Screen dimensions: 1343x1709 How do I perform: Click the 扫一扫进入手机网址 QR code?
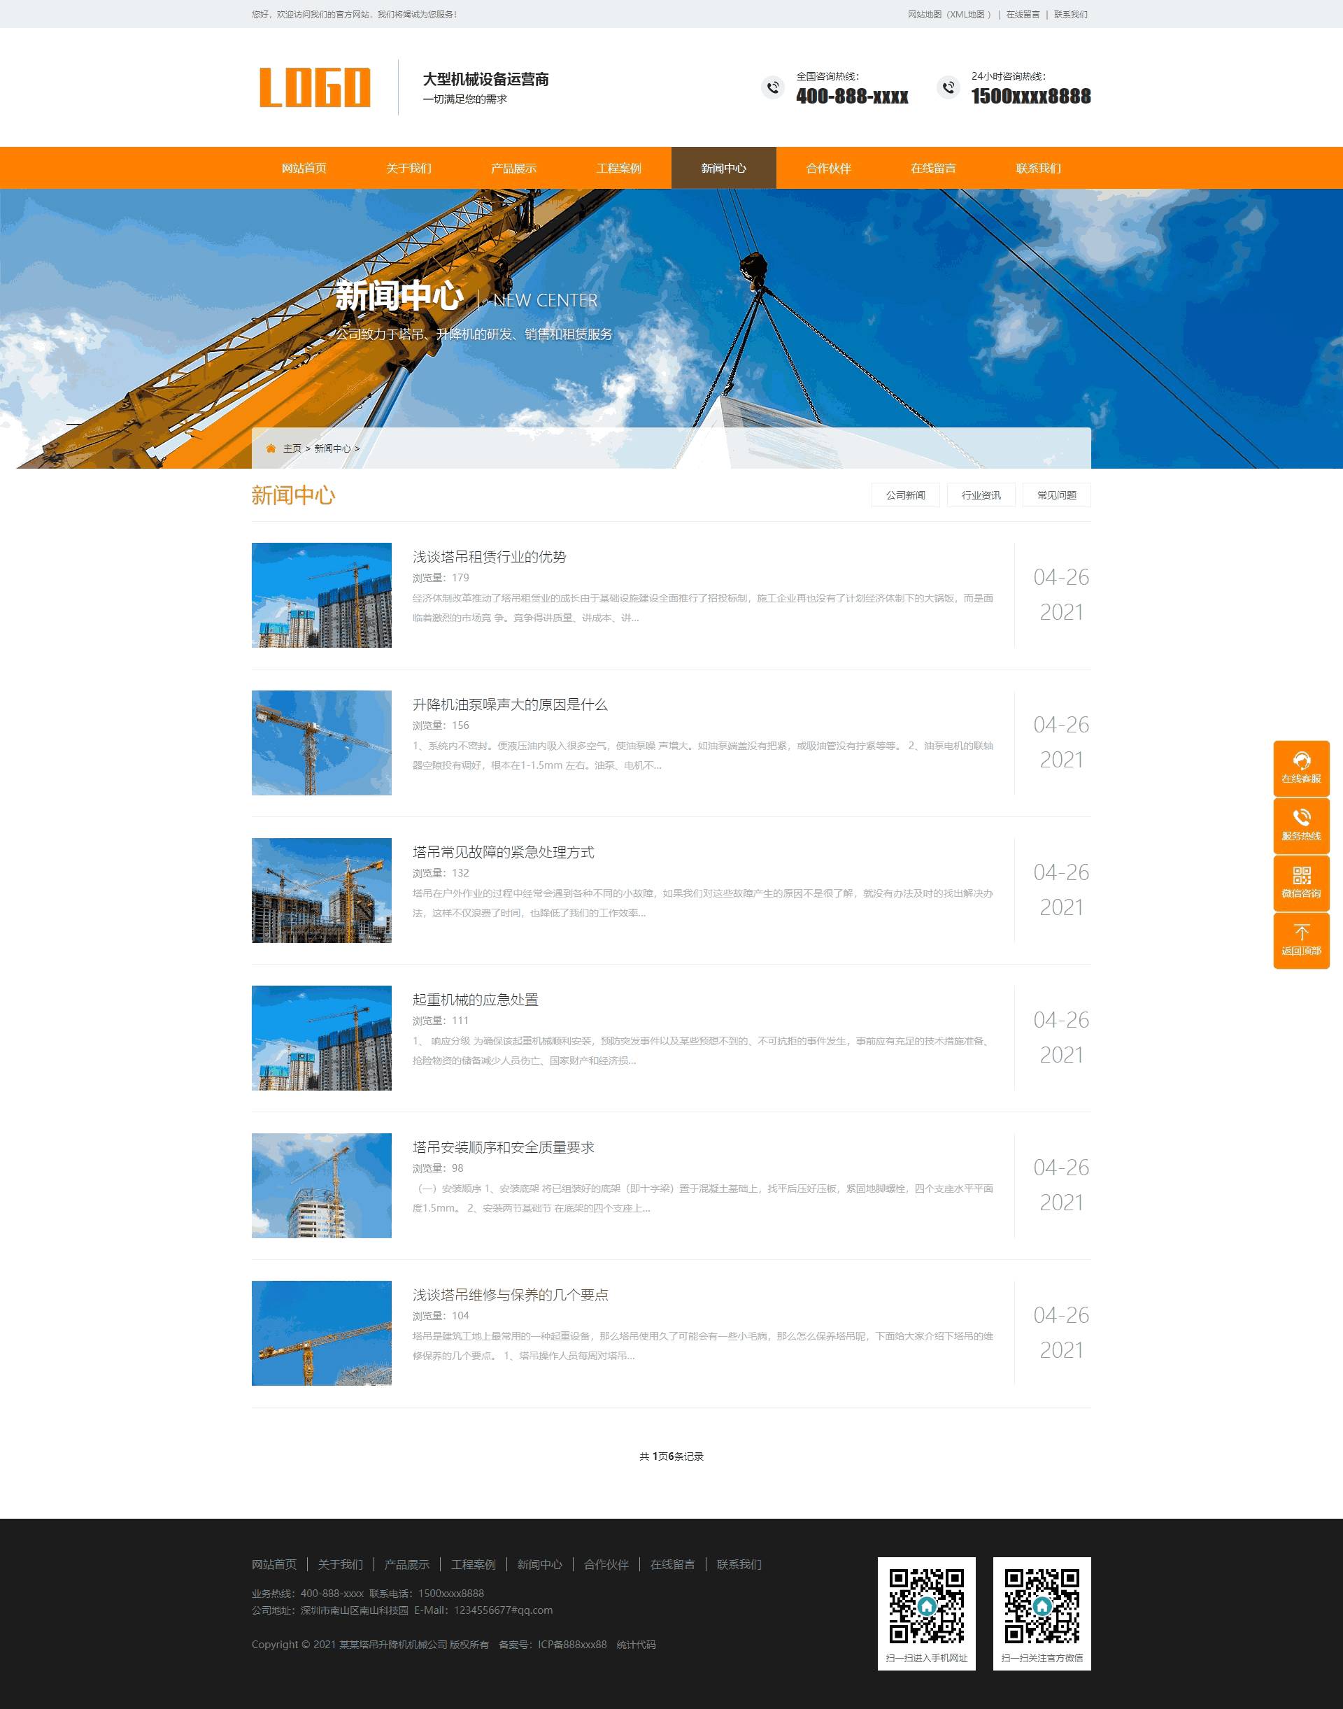(x=926, y=1606)
